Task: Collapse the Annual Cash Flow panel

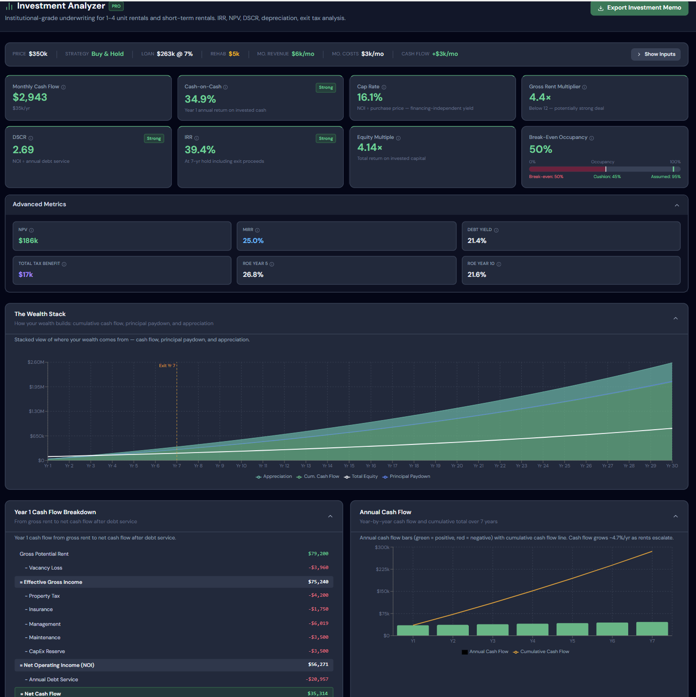Action: pyautogui.click(x=675, y=517)
